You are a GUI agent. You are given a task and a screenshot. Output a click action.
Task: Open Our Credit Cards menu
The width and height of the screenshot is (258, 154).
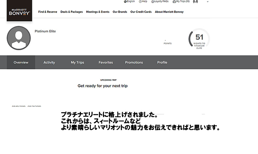point(141,12)
